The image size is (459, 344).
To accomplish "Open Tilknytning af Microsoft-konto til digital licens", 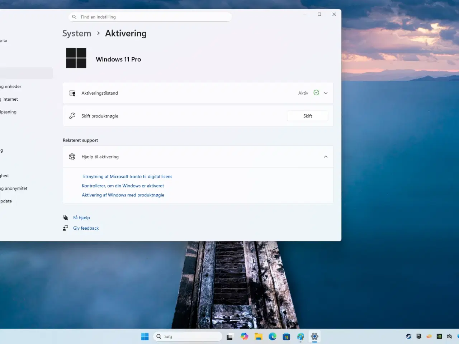I will [x=127, y=177].
